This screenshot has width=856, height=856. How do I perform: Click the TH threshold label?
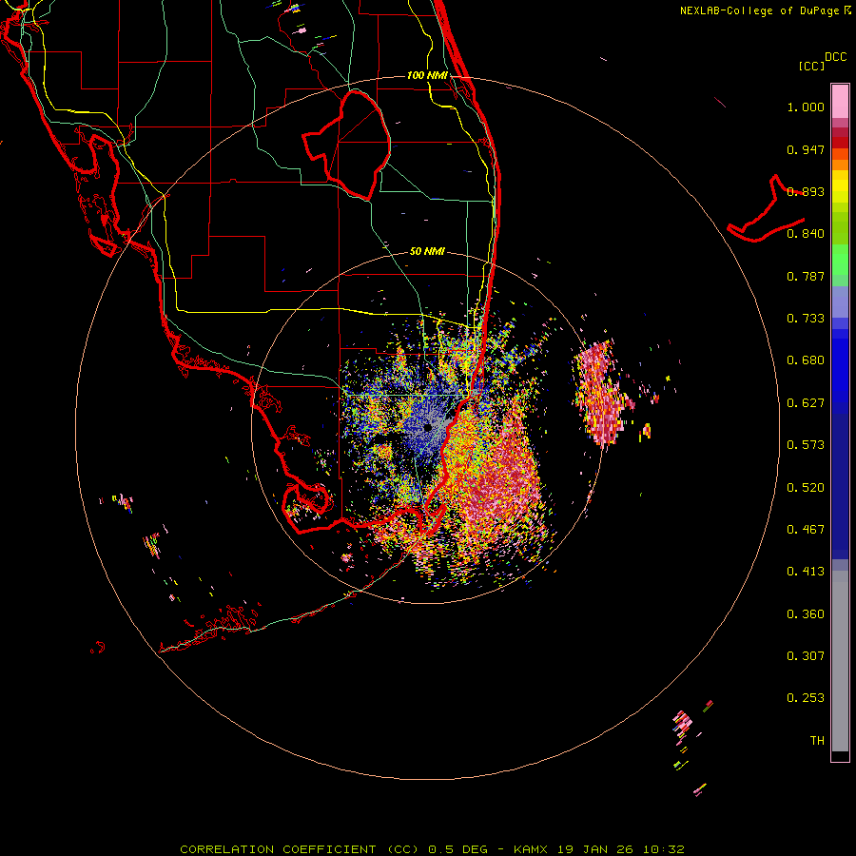(x=817, y=741)
